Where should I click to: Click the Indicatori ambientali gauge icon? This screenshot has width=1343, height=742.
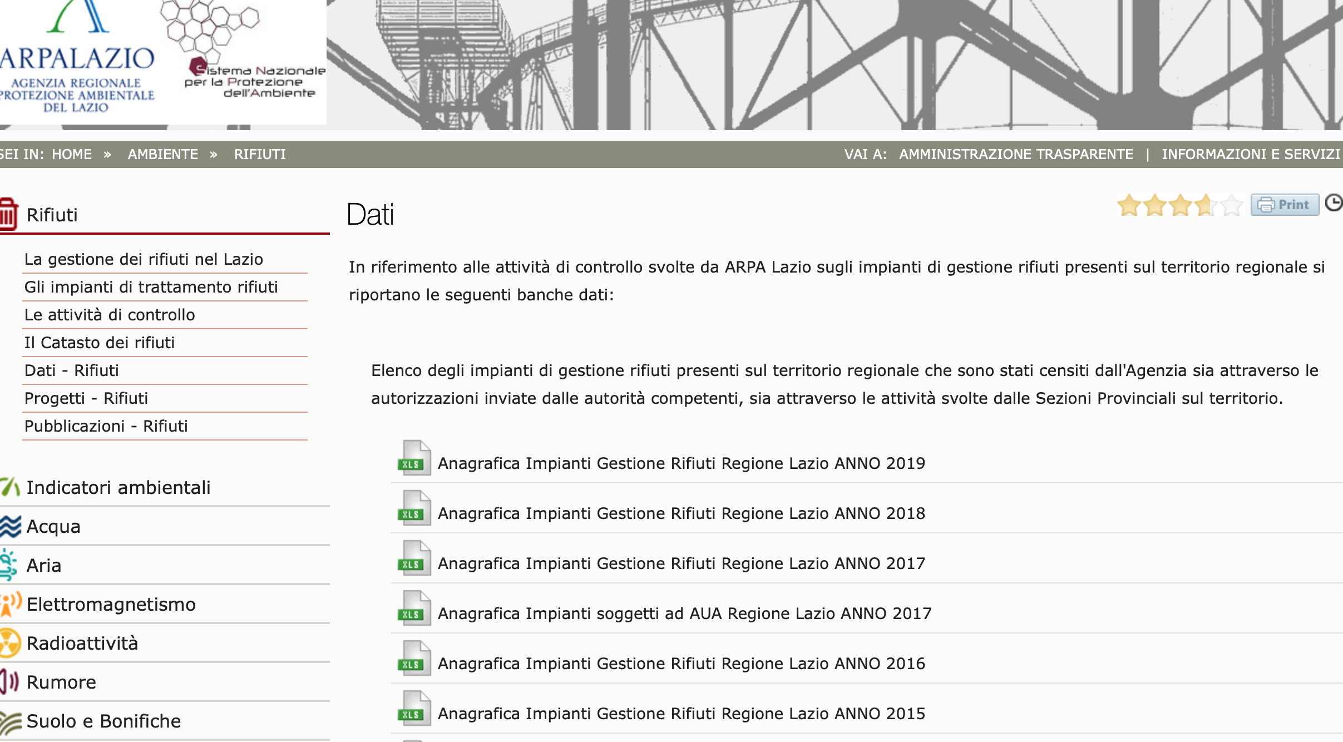pos(10,487)
